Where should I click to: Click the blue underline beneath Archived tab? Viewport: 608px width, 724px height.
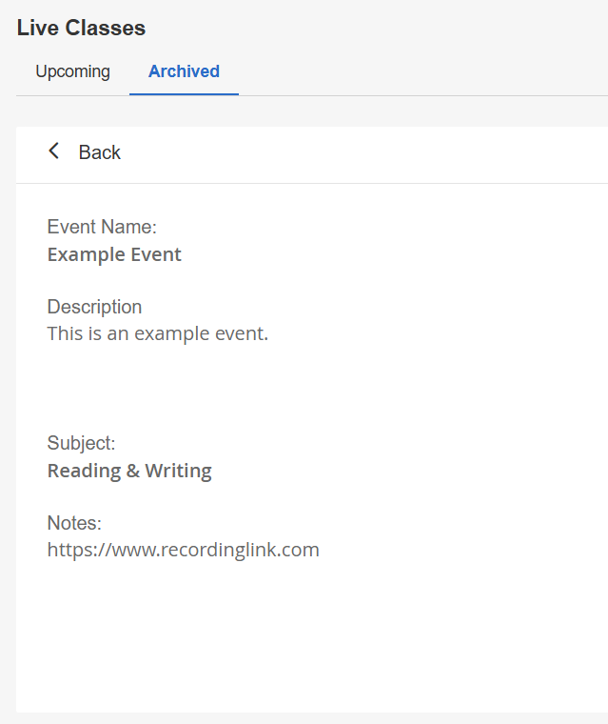click(184, 94)
